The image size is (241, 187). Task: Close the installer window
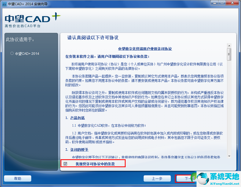232,3
